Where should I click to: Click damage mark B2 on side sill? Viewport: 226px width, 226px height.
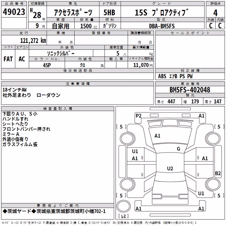pos(218,173)
